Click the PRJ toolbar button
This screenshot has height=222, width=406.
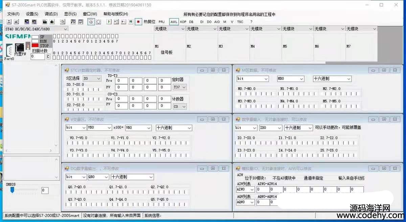point(162,22)
